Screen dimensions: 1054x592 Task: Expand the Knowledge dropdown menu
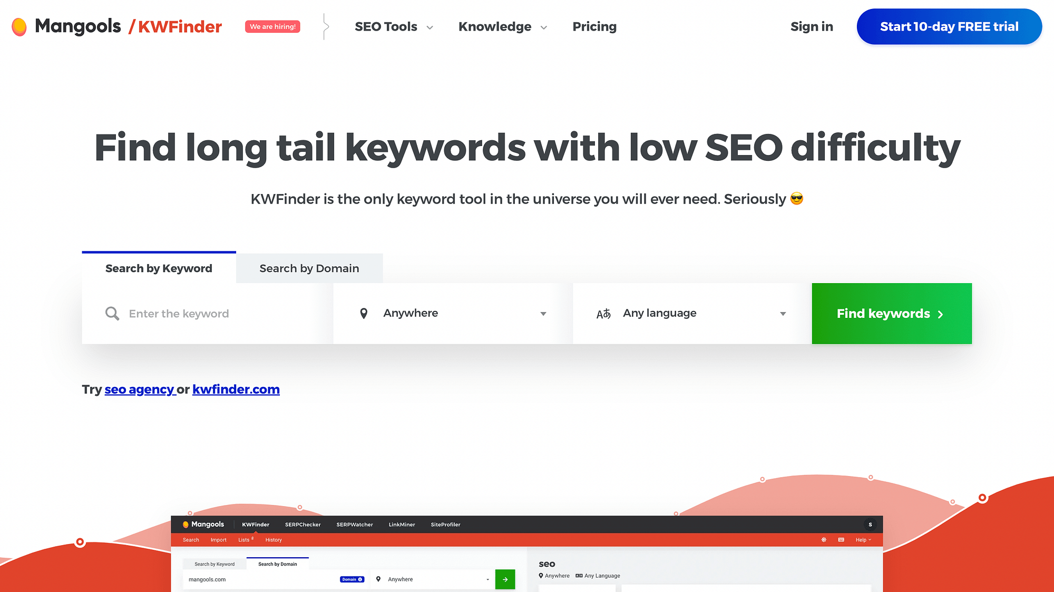pyautogui.click(x=502, y=26)
